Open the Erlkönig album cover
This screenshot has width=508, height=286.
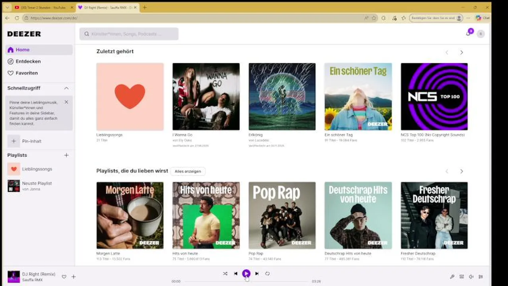282,97
